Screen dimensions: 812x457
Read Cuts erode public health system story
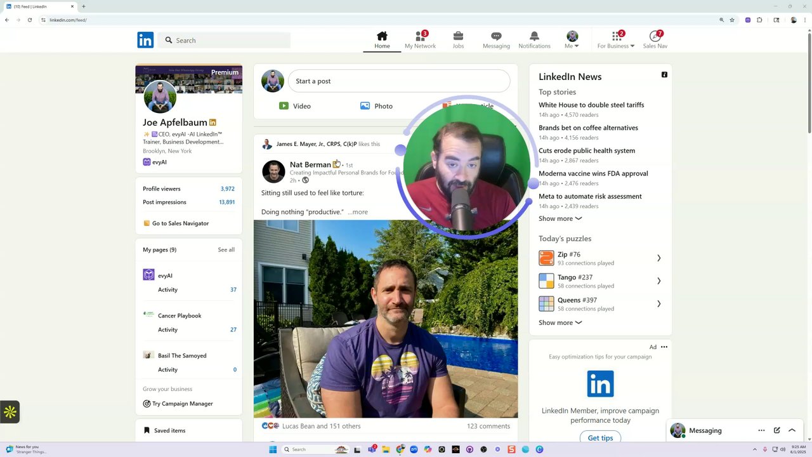tap(587, 150)
